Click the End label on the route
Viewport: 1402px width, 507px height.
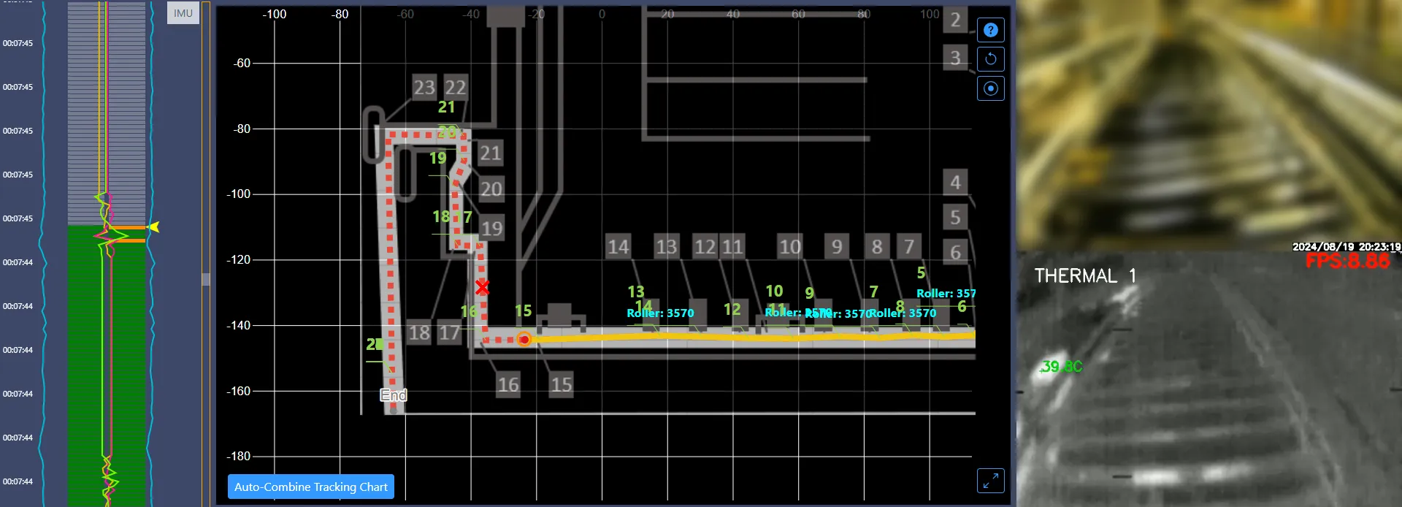(x=394, y=395)
